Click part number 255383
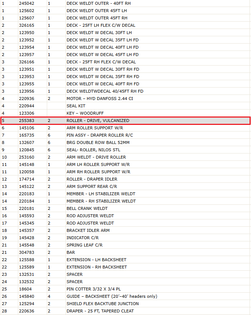The height and width of the screenshot is (315, 251). (26, 121)
